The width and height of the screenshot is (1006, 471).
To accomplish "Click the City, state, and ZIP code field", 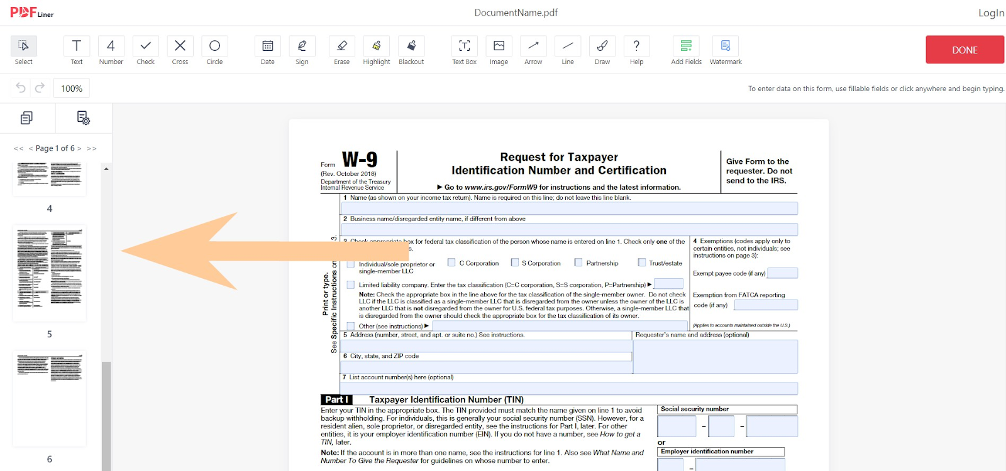I will point(486,367).
